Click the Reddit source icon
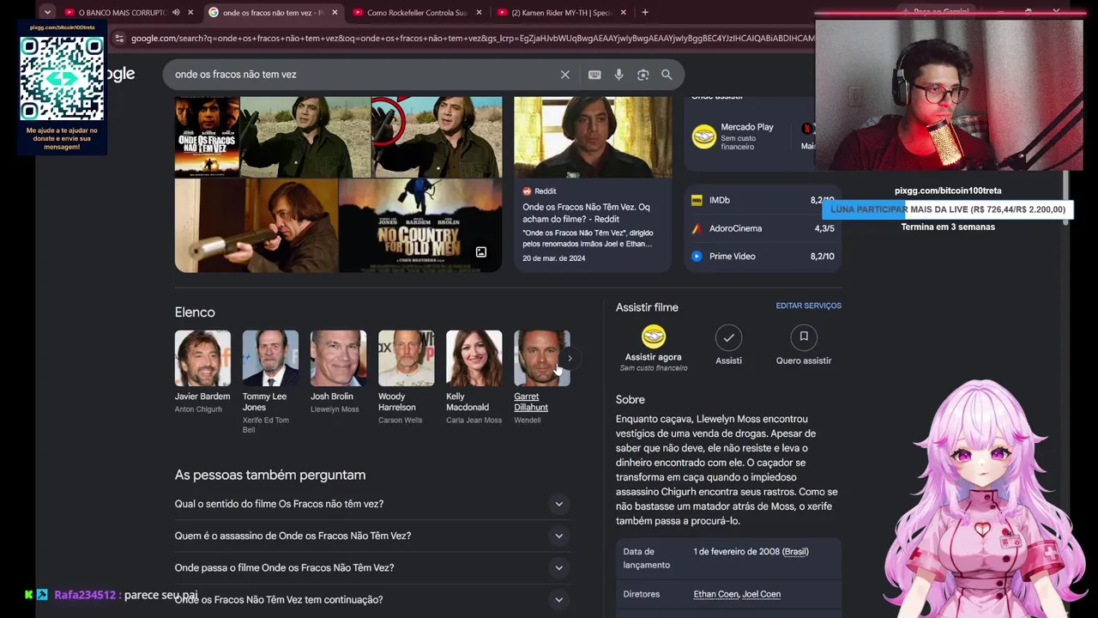This screenshot has height=618, width=1098. click(x=527, y=191)
